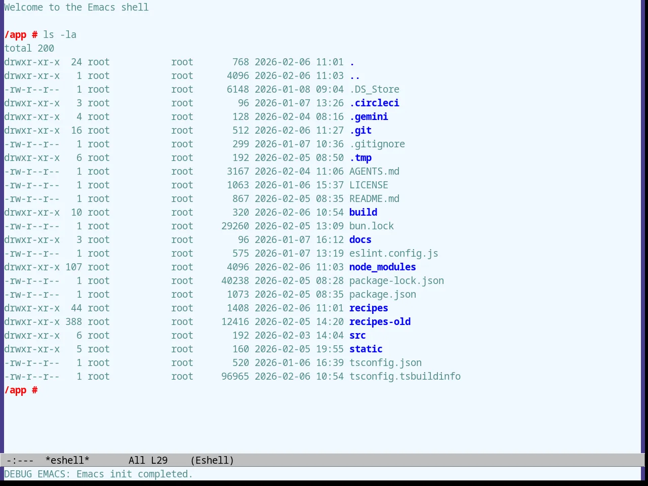Select the build directory name

click(363, 212)
